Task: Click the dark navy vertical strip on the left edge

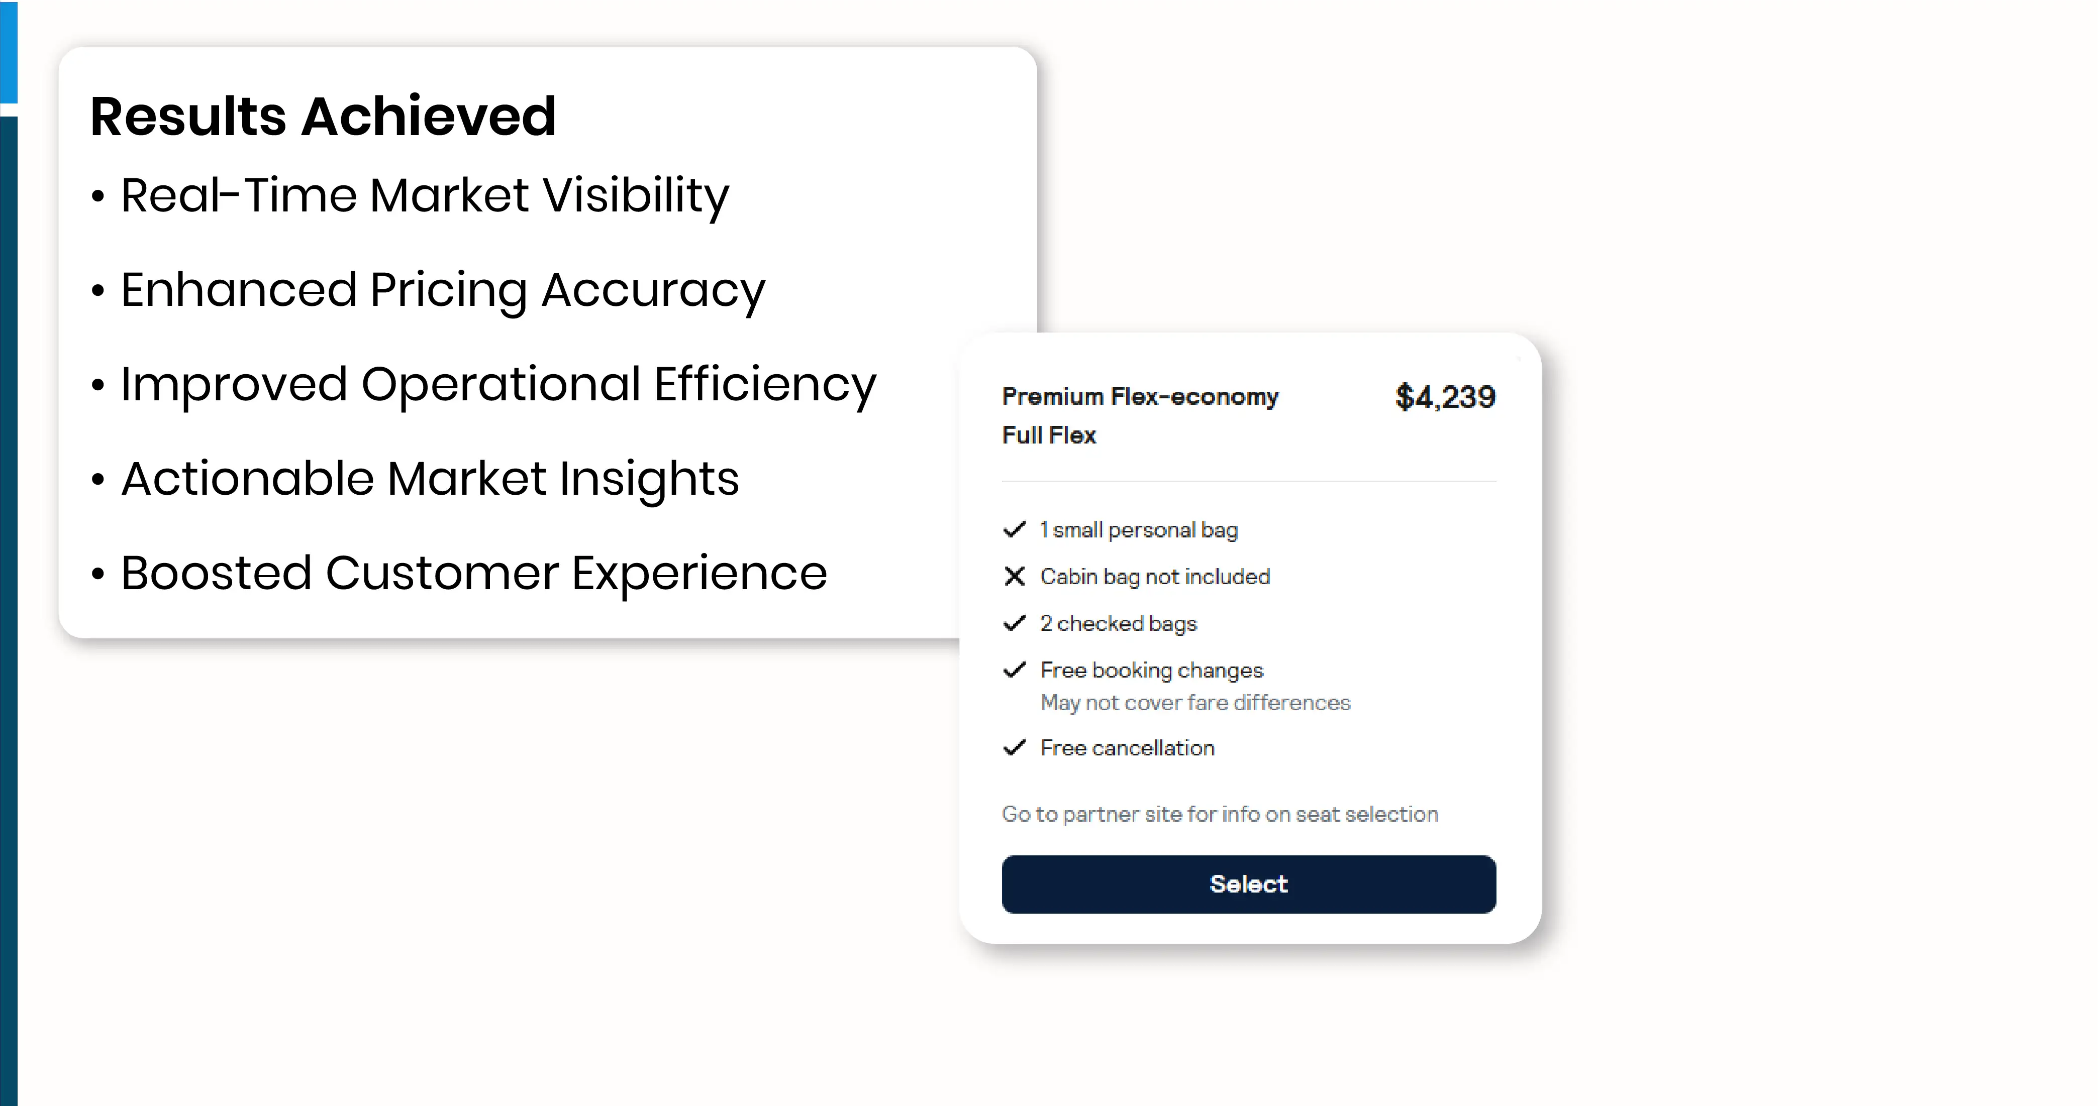Action: pyautogui.click(x=8, y=610)
